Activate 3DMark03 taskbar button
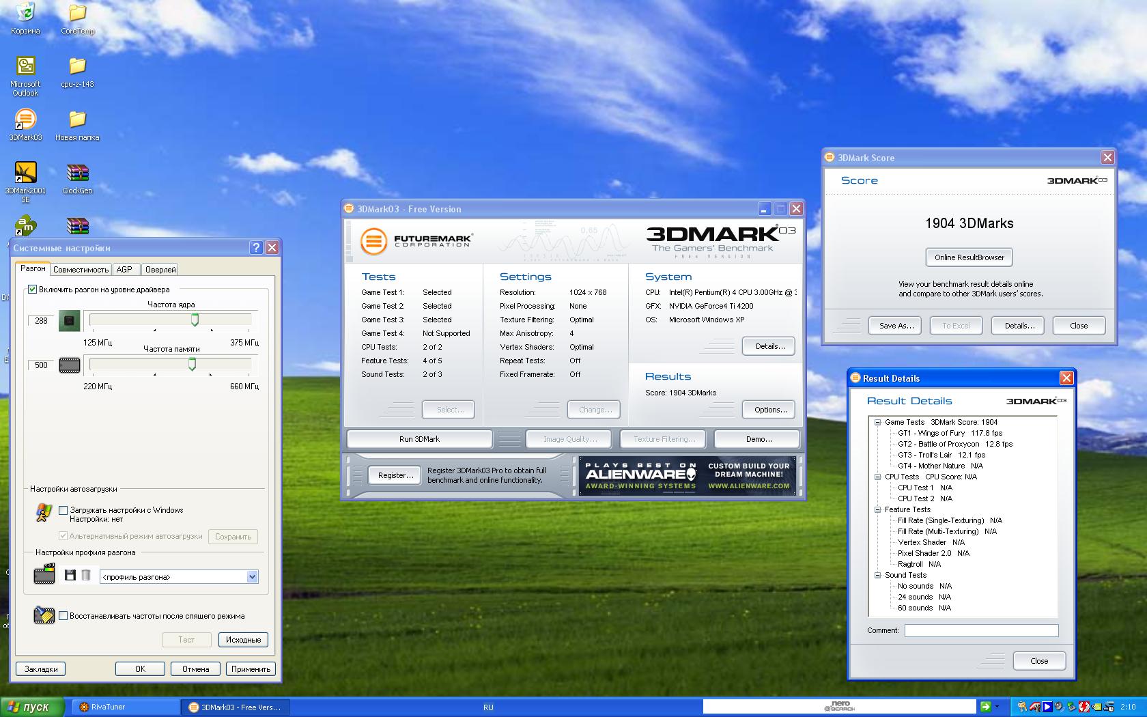The image size is (1147, 717). tap(236, 707)
